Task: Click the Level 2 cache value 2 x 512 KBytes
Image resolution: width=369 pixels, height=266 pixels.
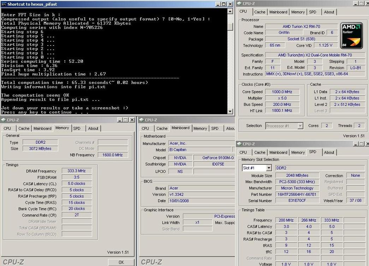Action: [x=347, y=104]
